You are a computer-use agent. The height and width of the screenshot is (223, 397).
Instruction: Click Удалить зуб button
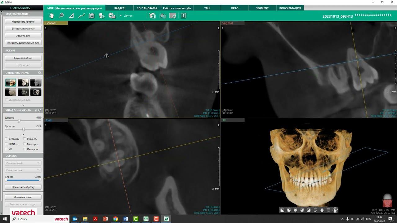(23, 36)
